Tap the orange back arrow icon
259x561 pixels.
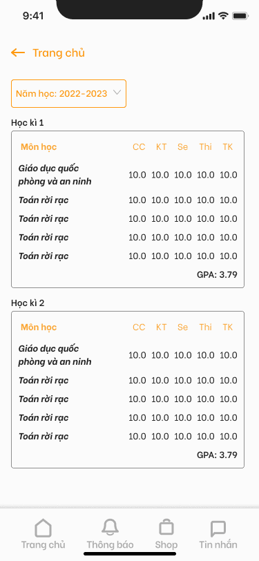click(18, 53)
